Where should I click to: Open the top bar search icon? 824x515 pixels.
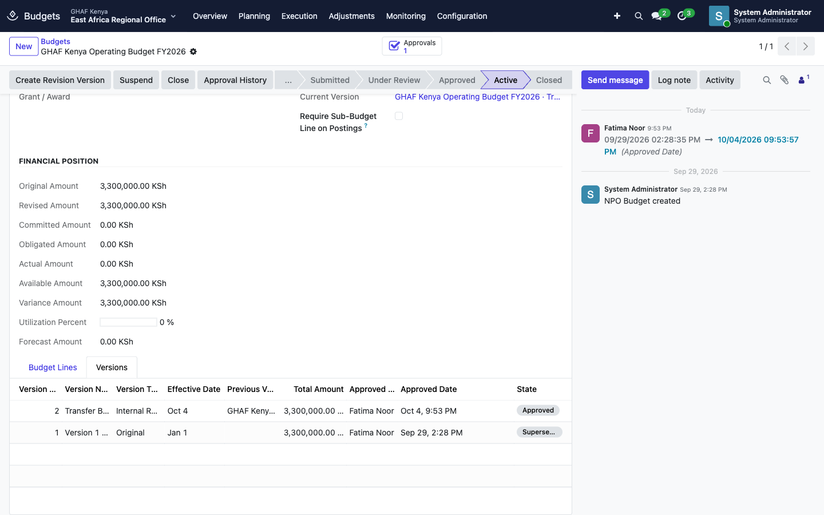pos(639,16)
